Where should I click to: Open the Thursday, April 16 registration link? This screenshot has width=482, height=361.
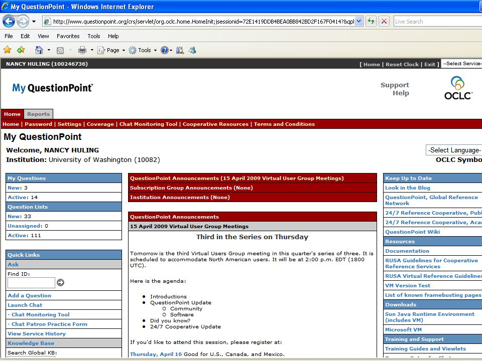click(156, 354)
